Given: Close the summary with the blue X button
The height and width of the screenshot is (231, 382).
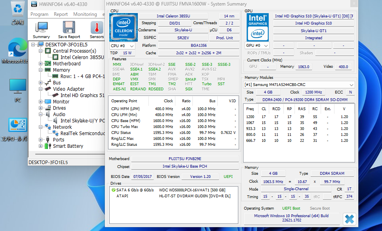Looking at the screenshot, I should pyautogui.click(x=349, y=218).
